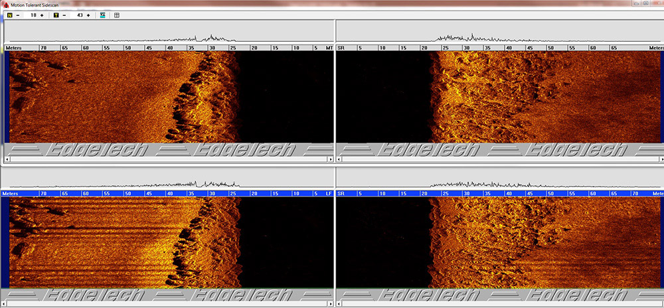The width and height of the screenshot is (664, 308).
Task: Click left scroll arrow of top-left pane
Action: [x=7, y=159]
